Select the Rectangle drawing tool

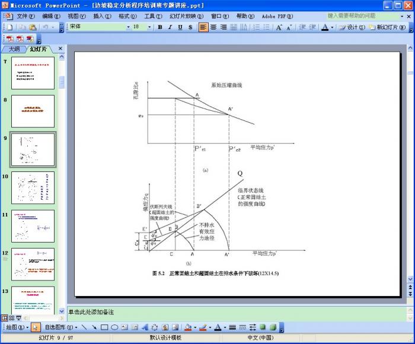pyautogui.click(x=104, y=327)
